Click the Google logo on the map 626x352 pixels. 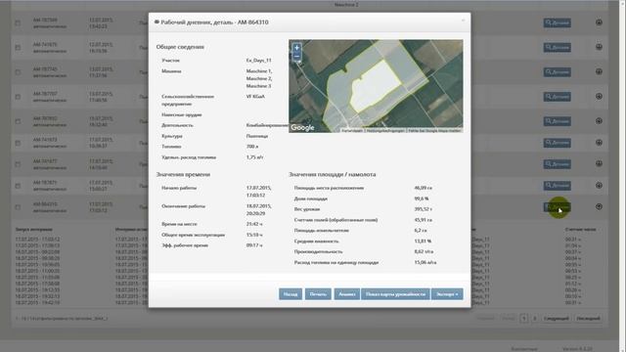tap(302, 127)
